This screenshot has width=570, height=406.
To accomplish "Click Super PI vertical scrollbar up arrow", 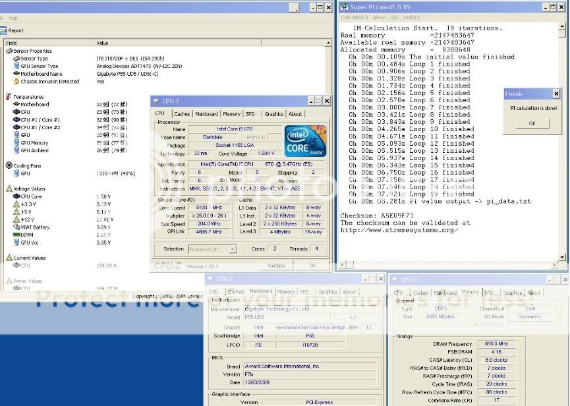I will coord(562,26).
